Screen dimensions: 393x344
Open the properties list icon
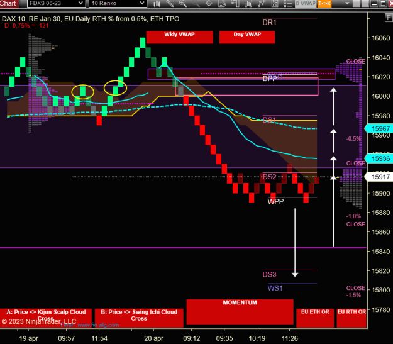[x=288, y=3]
